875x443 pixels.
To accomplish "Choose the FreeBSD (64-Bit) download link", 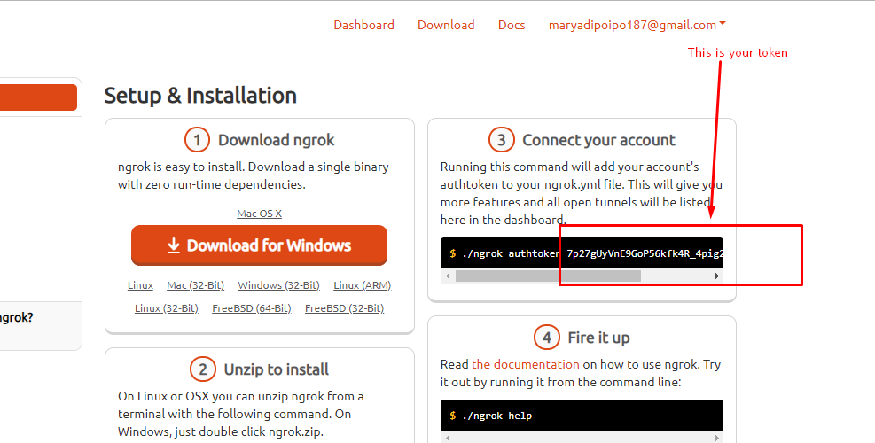I will point(252,308).
